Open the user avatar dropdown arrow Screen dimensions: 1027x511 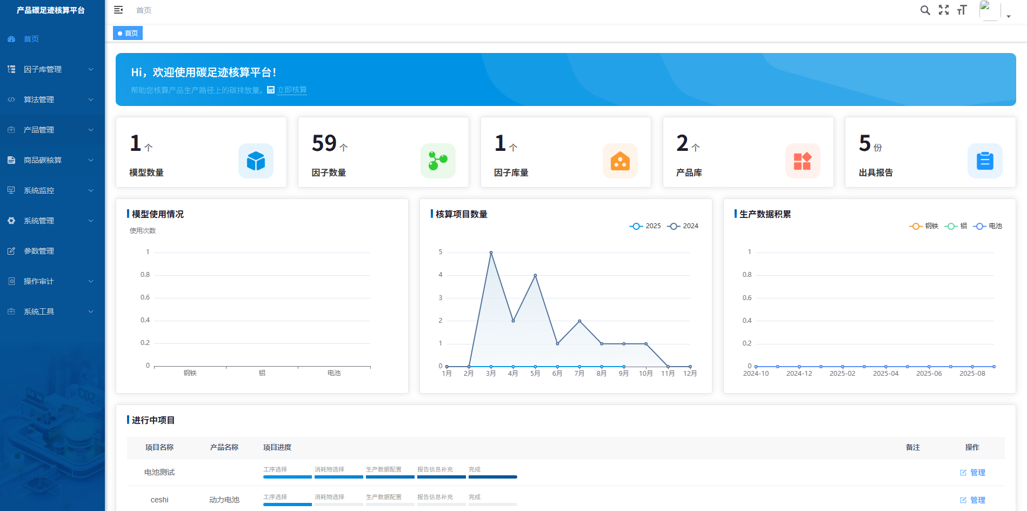click(x=1009, y=16)
